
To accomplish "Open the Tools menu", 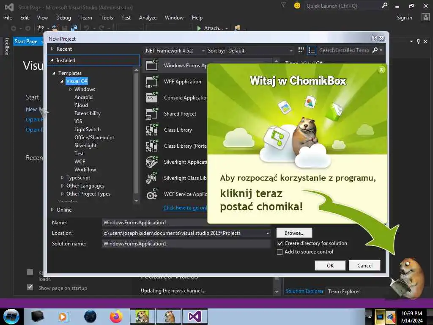I will click(x=107, y=18).
